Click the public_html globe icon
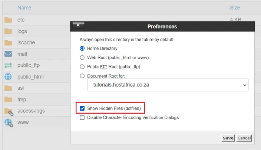Image resolution: width=261 pixels, height=150 pixels. tap(8, 77)
